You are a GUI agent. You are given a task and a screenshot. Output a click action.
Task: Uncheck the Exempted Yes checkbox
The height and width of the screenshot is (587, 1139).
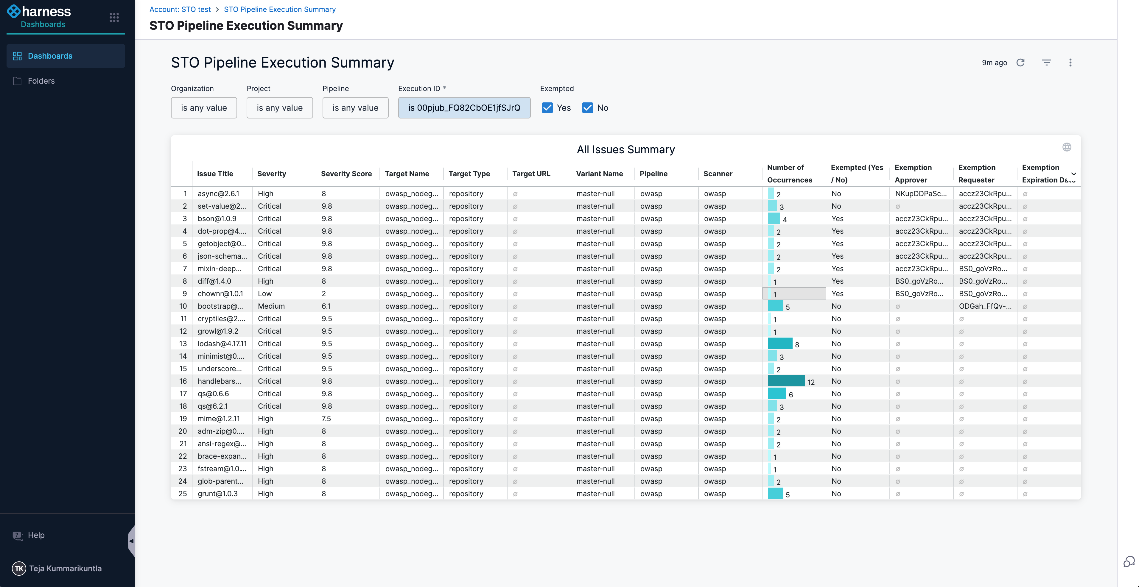[547, 108]
